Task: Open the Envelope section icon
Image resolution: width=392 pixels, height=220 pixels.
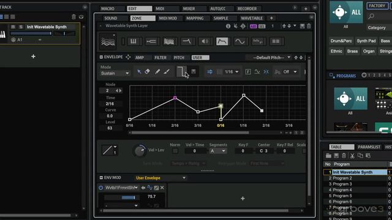Action: coord(222,42)
